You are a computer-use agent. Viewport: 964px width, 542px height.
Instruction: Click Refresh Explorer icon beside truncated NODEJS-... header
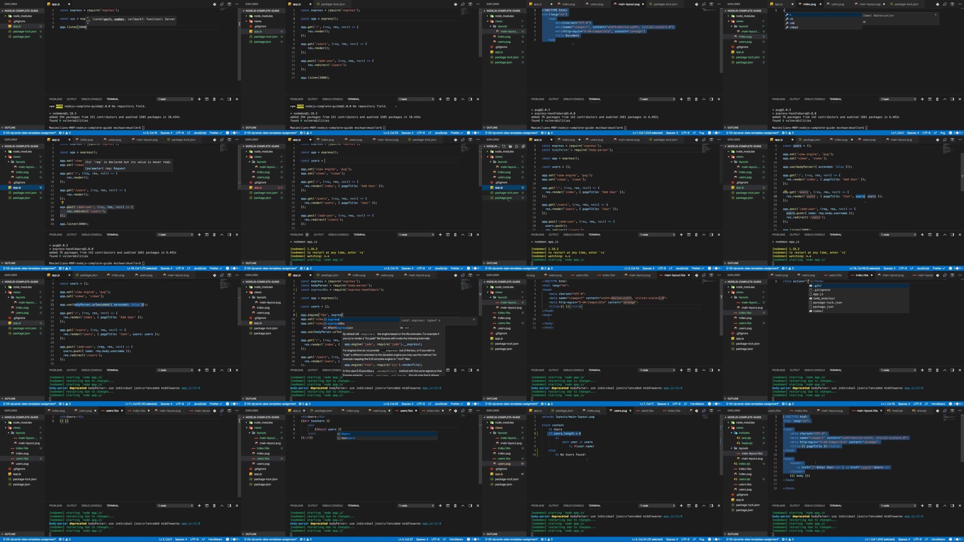coord(516,146)
